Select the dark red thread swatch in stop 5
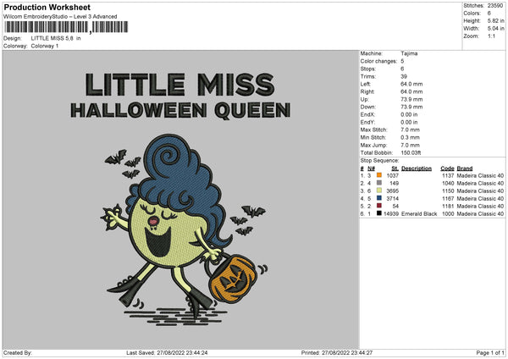Viewport: 508px width, 359px height. click(x=378, y=206)
